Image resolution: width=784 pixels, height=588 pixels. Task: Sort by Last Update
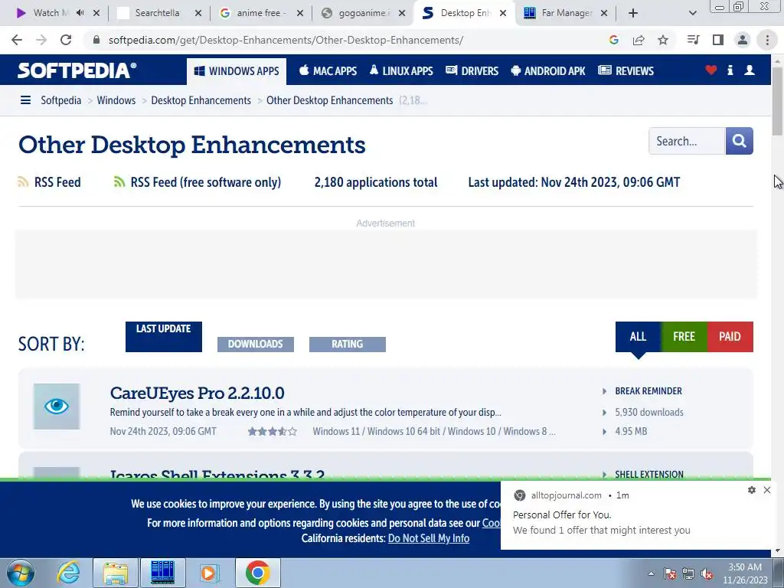(x=164, y=337)
